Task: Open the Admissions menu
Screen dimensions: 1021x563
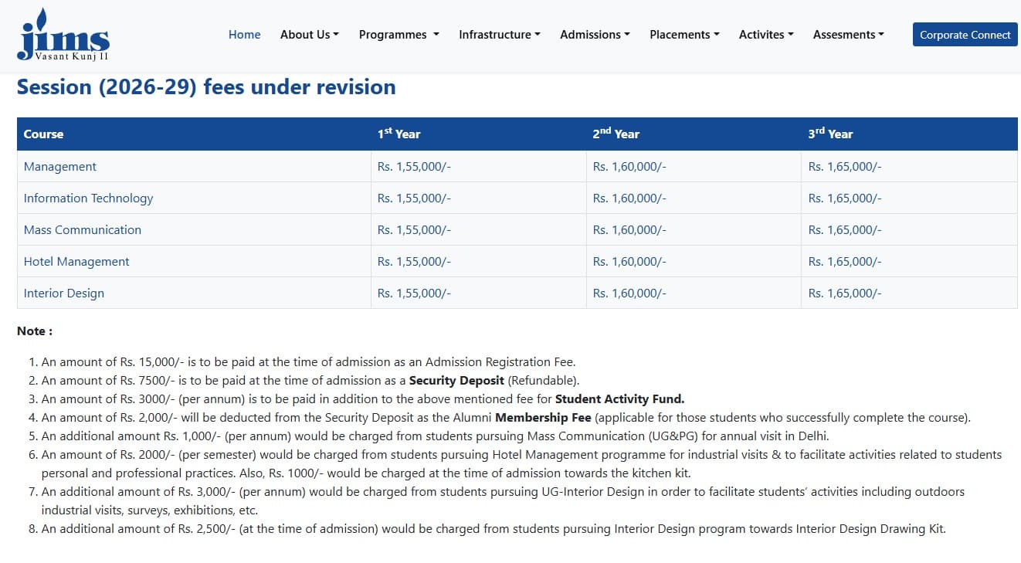Action: tap(595, 35)
